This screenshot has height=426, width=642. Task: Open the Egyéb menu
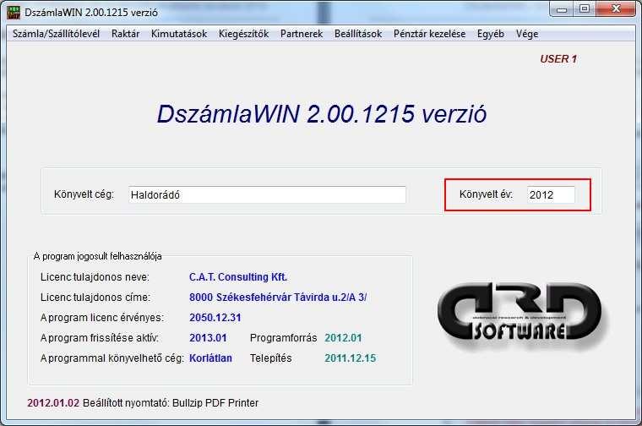pos(491,34)
